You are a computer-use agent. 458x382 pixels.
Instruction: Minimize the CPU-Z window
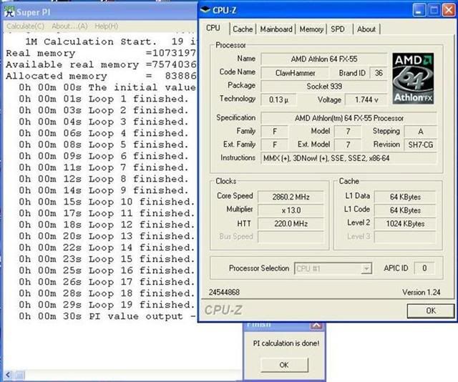click(x=418, y=10)
